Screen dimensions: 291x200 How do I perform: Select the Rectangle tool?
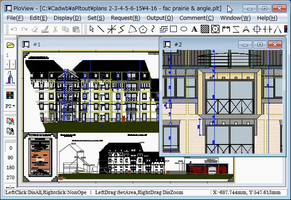click(x=174, y=29)
